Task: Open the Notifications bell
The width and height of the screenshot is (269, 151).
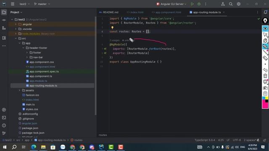Action: [265, 12]
